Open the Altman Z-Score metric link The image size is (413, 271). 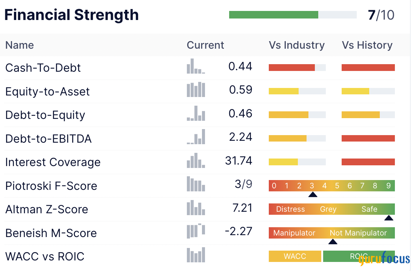46,209
